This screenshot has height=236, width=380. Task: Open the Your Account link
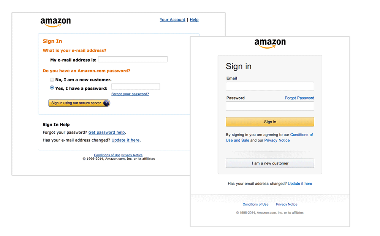point(173,20)
